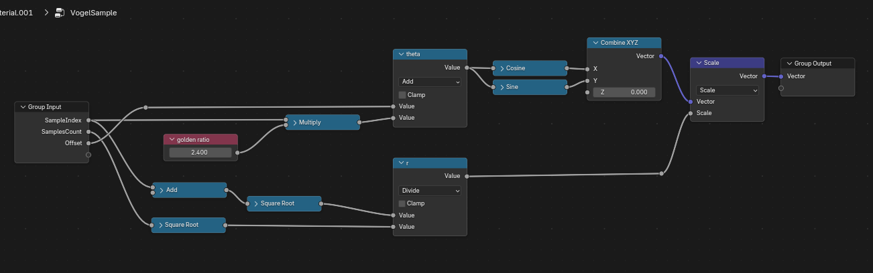Click the Offset output socket on Group Input

click(89, 143)
